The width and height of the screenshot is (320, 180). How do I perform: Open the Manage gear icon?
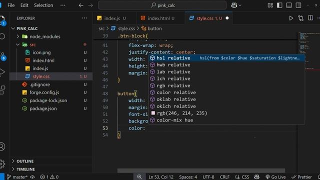pos(2,164)
